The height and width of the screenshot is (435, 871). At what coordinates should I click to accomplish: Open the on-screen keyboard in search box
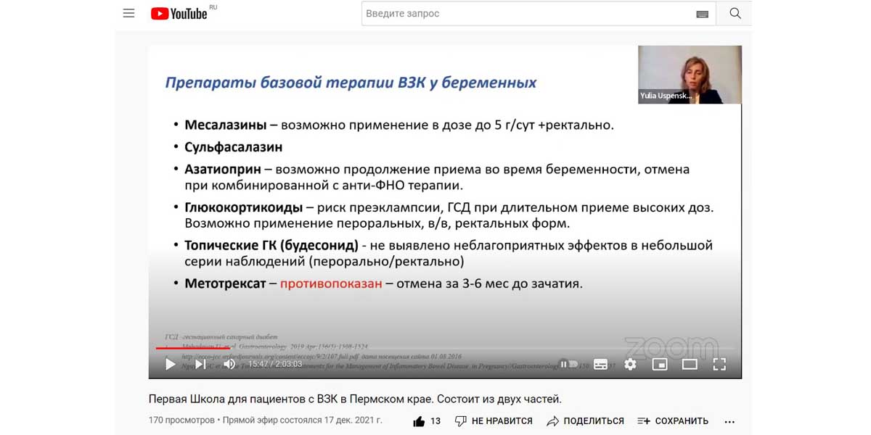pos(702,14)
